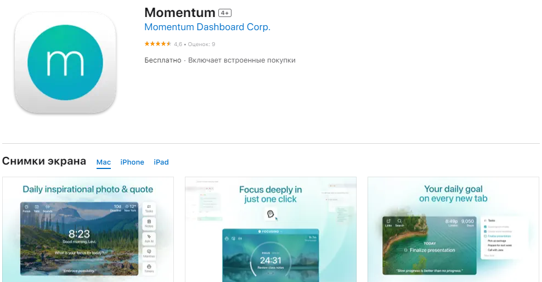542x282 pixels.
Task: Click the star rating 4,6 row
Action: [x=179, y=44]
